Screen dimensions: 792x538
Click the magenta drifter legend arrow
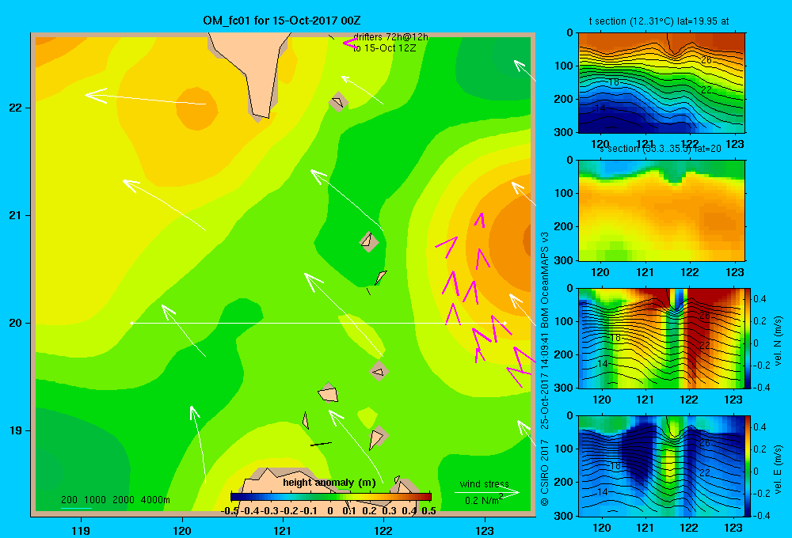351,43
